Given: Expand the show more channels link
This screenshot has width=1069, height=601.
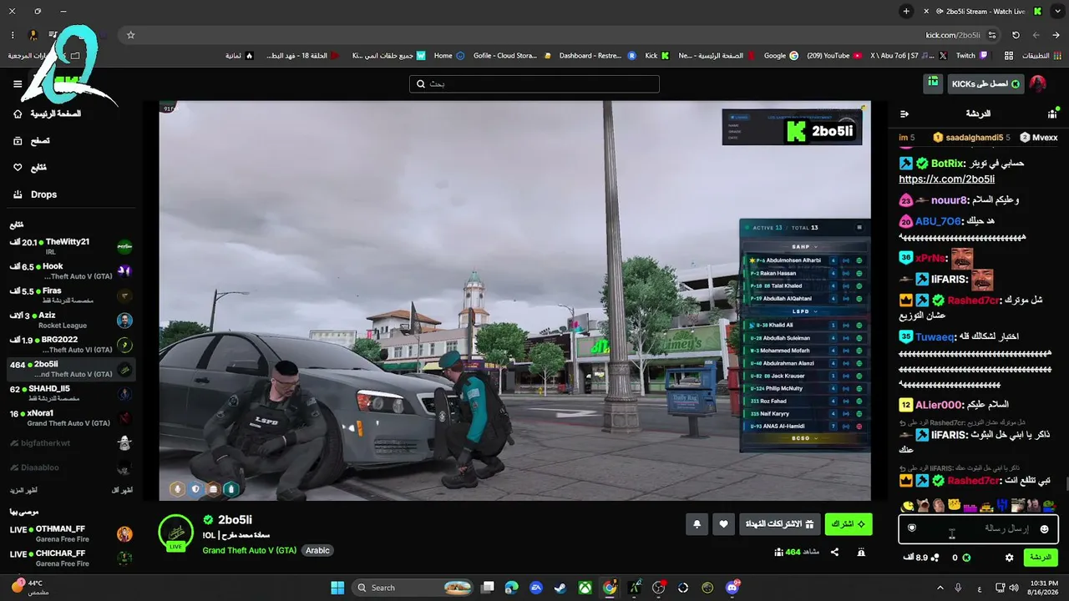Looking at the screenshot, I should point(23,490).
